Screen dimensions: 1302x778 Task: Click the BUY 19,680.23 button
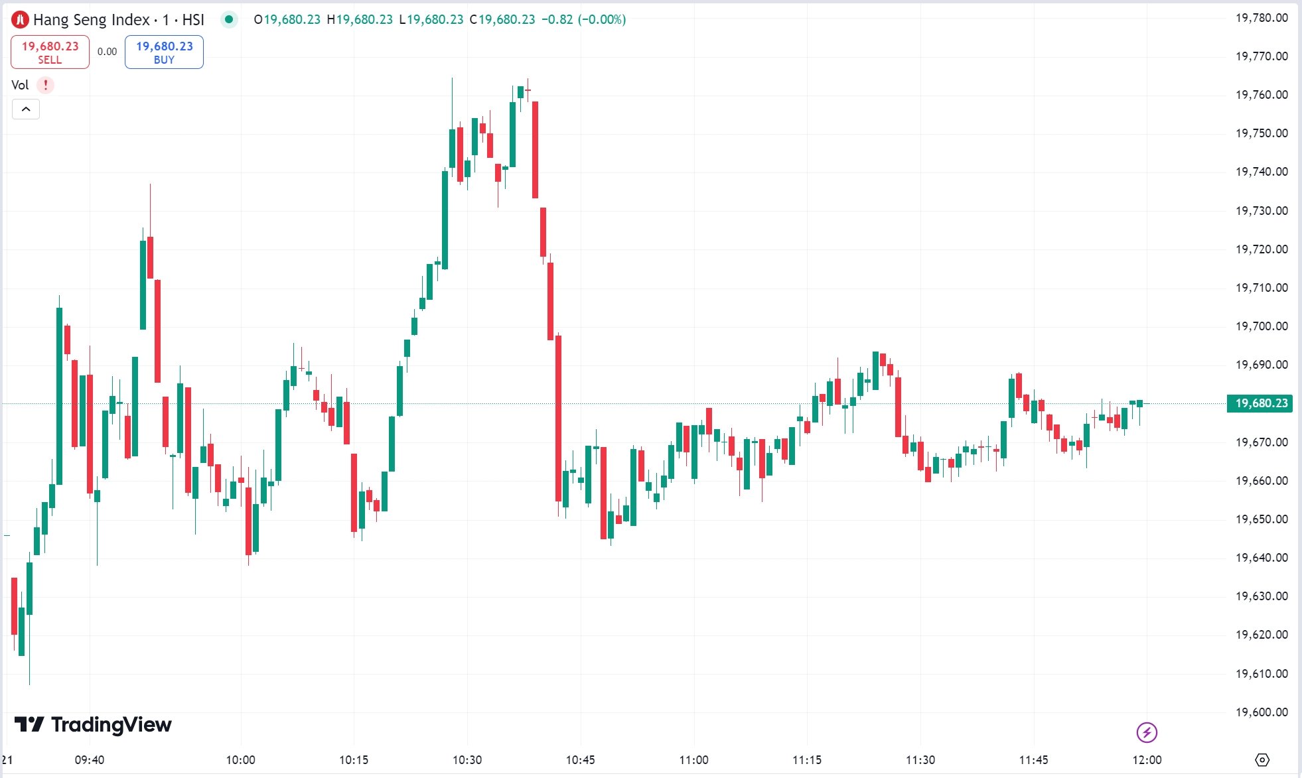164,52
